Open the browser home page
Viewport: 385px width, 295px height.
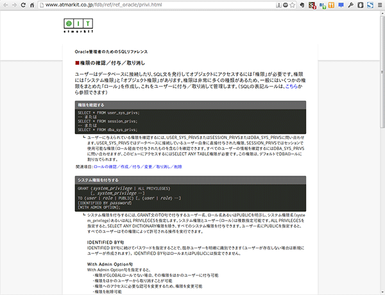pyautogui.click(x=32, y=5)
